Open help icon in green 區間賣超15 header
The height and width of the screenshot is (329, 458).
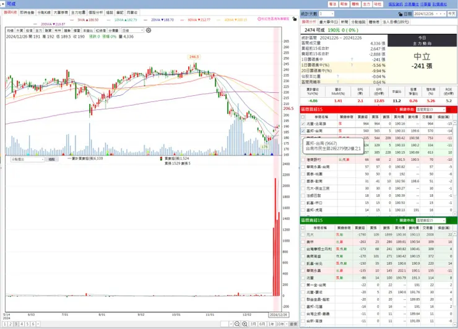(396, 220)
